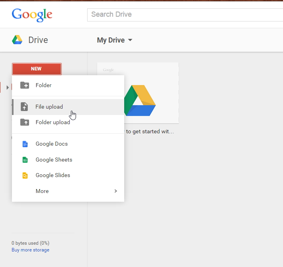Expand the sidebar tree triangle
The width and height of the screenshot is (283, 267).
click(8, 88)
